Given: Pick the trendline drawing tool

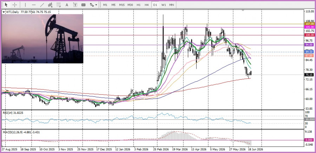Looking at the screenshot, I should point(42,5).
